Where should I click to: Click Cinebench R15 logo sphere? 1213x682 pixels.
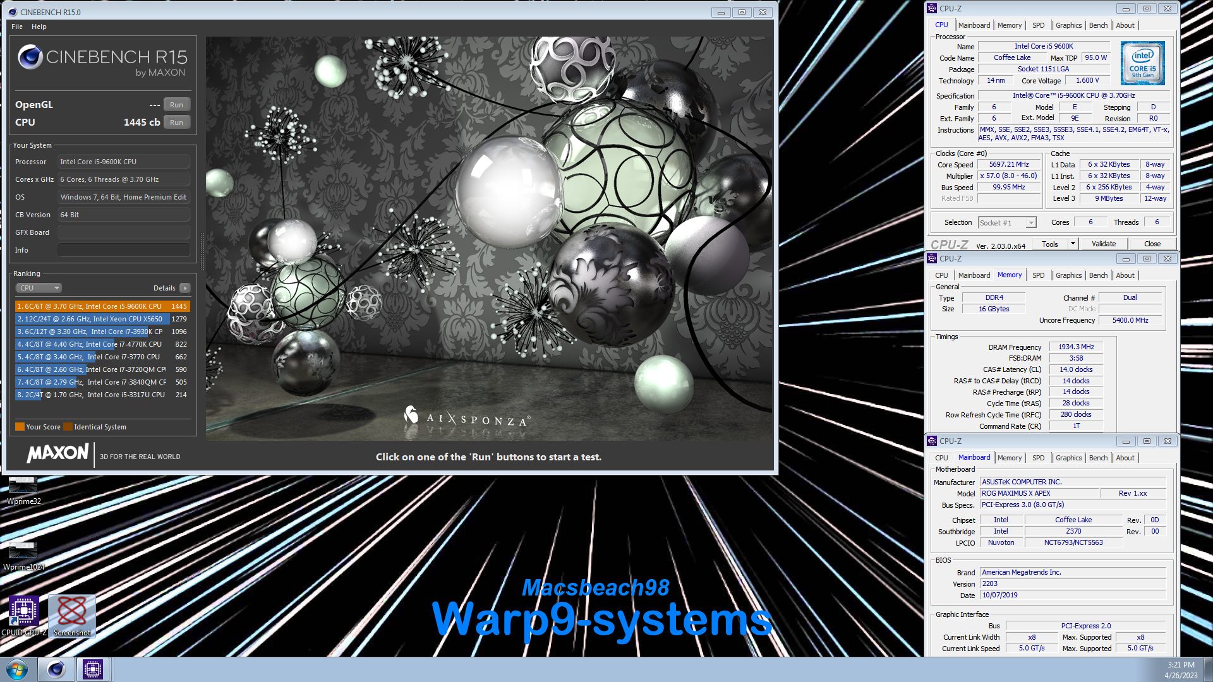[30, 57]
